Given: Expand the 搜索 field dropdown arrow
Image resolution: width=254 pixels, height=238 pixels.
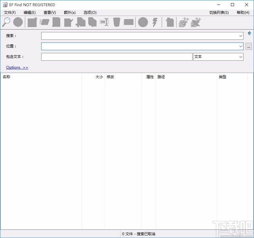Looking at the screenshot, I should (x=241, y=36).
